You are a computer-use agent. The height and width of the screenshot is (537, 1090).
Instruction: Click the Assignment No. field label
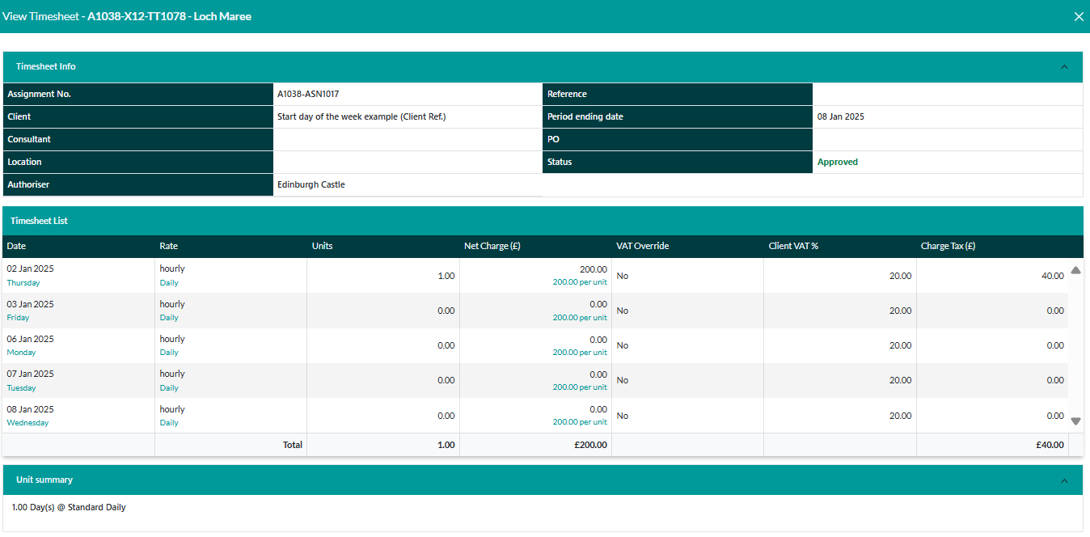(39, 94)
